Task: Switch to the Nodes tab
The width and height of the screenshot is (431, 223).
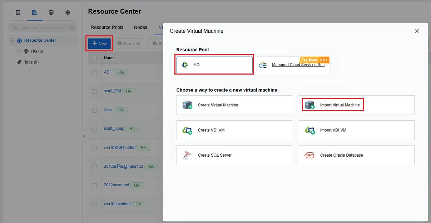Action: [140, 27]
